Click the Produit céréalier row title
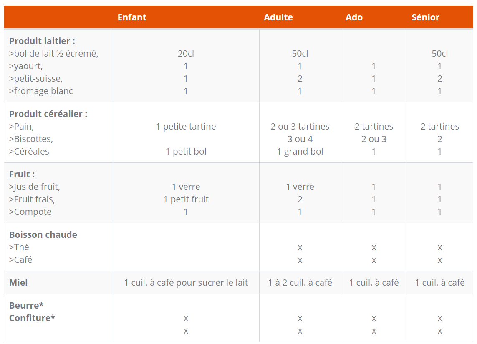This screenshot has width=477, height=344. (48, 114)
